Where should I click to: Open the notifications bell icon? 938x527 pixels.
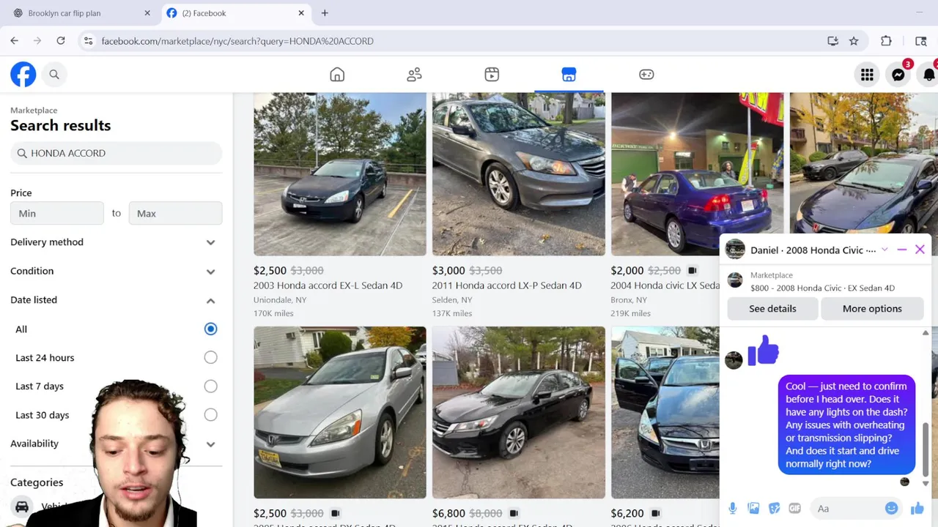[x=928, y=74]
